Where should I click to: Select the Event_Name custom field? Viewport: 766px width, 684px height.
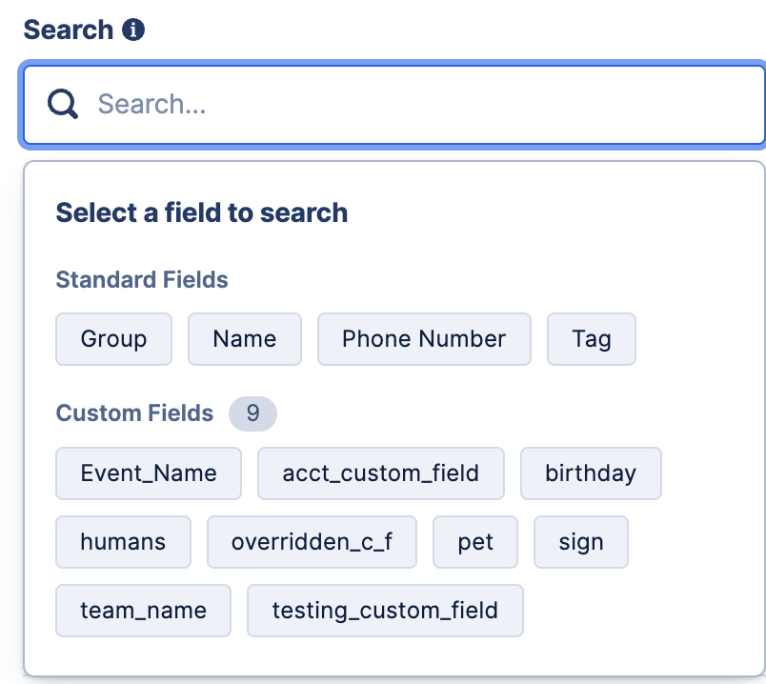[x=149, y=473]
